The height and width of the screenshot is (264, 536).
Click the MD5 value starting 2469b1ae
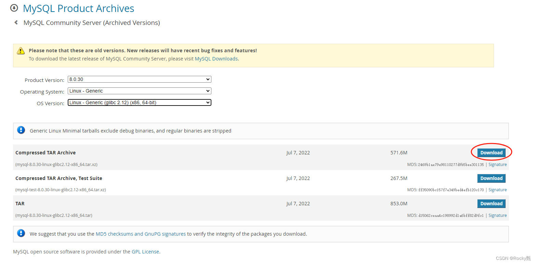coord(451,165)
